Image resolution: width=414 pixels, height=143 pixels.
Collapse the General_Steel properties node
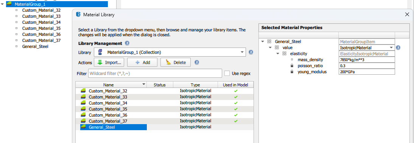point(263,42)
